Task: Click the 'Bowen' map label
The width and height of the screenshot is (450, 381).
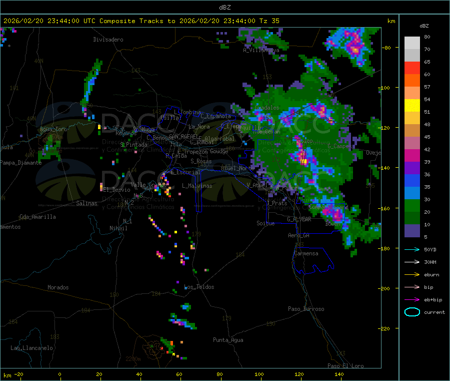Action: tap(333, 223)
